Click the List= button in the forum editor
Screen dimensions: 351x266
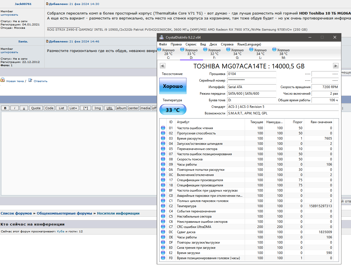pyautogui.click(x=73, y=108)
